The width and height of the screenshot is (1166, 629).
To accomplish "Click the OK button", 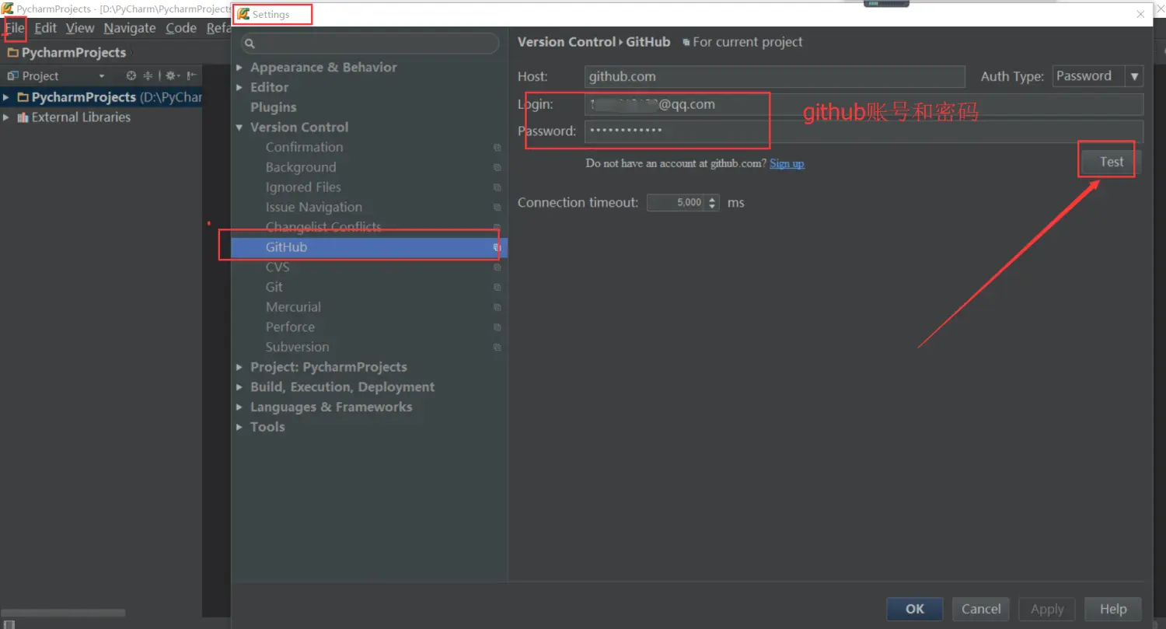I will pos(915,609).
